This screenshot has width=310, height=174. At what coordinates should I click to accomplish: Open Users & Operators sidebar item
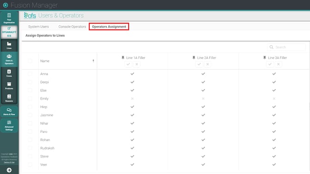click(x=9, y=59)
